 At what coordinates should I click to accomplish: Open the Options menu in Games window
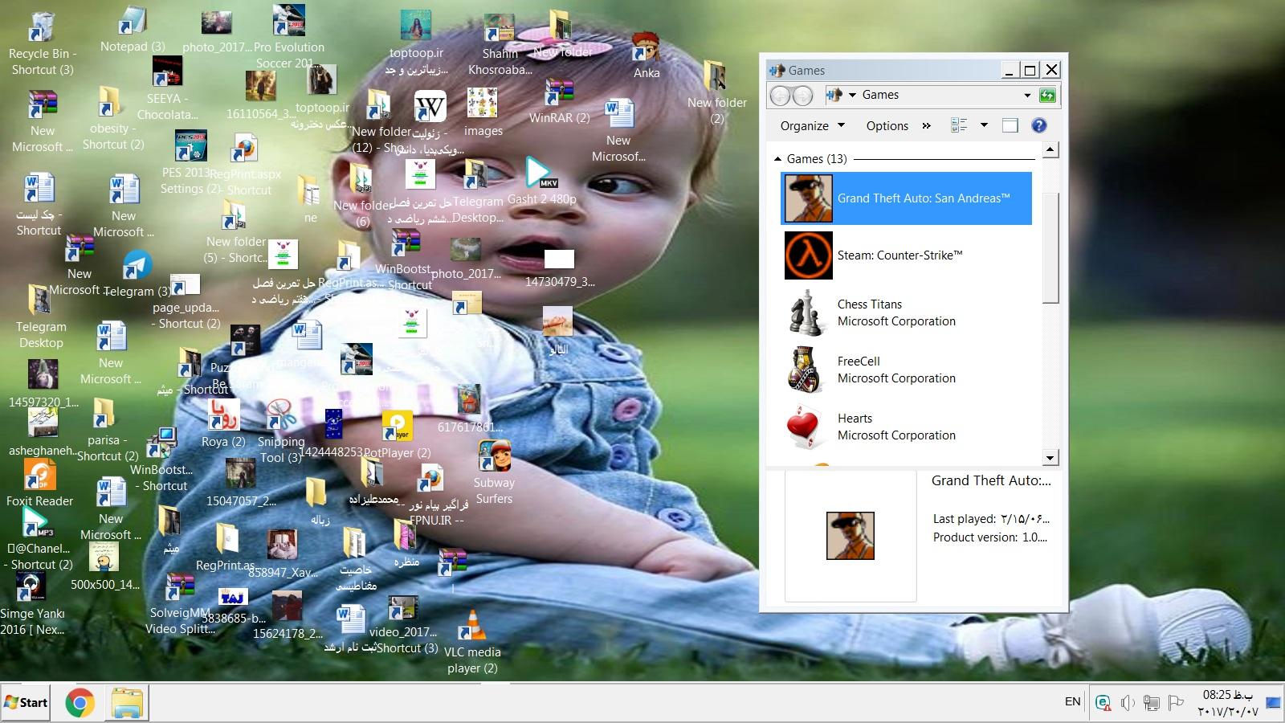tap(887, 125)
